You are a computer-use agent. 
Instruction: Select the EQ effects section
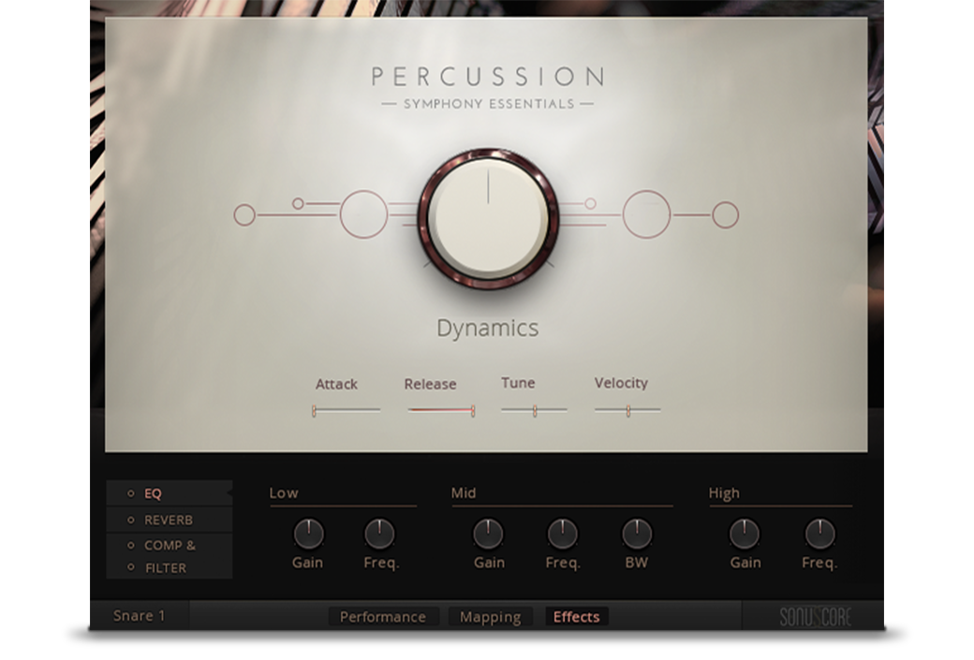coord(170,493)
